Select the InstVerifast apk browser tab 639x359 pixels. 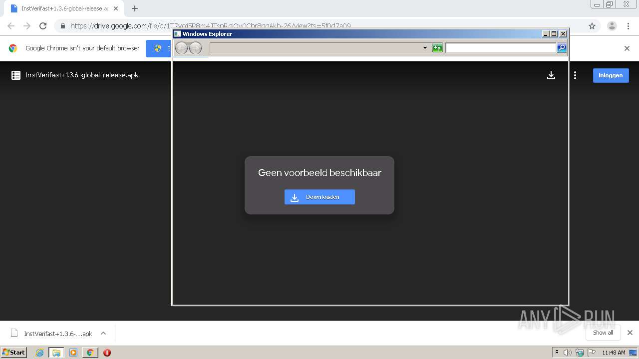(x=64, y=8)
